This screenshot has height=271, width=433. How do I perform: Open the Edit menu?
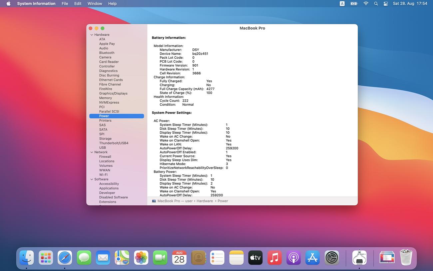pyautogui.click(x=78, y=3)
